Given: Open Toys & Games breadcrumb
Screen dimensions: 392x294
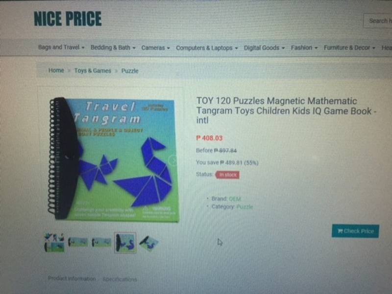Looking at the screenshot, I should tap(93, 70).
